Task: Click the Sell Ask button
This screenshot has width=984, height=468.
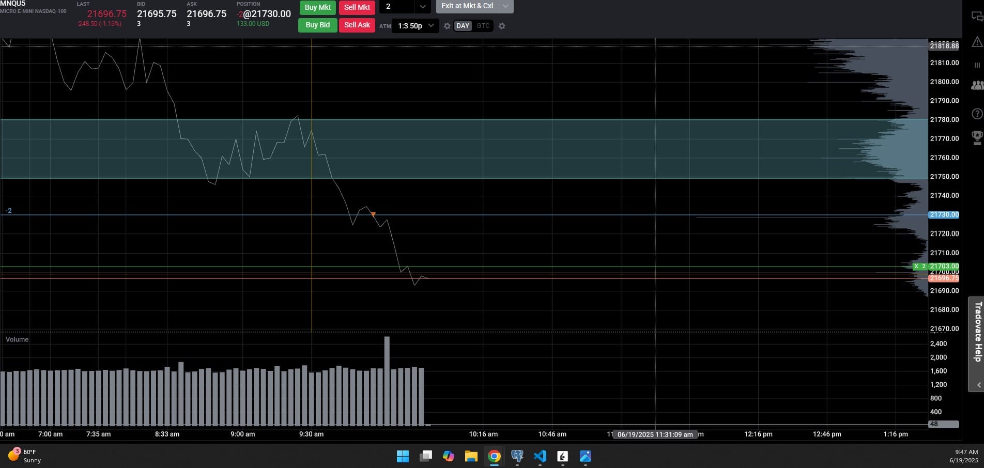Action: 357,25
